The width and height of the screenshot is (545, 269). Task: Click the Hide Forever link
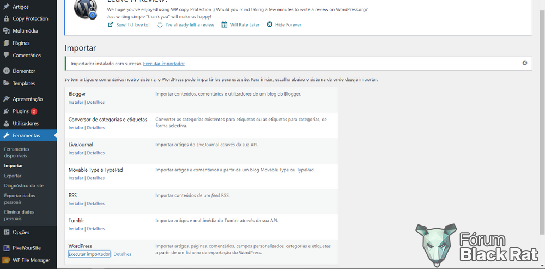click(x=288, y=24)
